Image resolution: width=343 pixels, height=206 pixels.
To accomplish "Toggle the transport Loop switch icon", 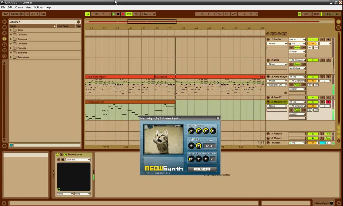I will click(227, 14).
